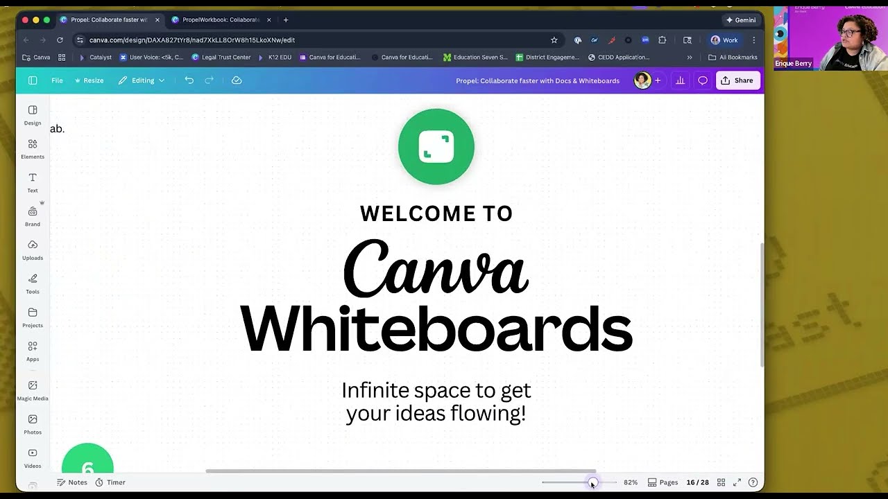Enter fullscreen presentation mode
888x499 pixels.
point(737,482)
